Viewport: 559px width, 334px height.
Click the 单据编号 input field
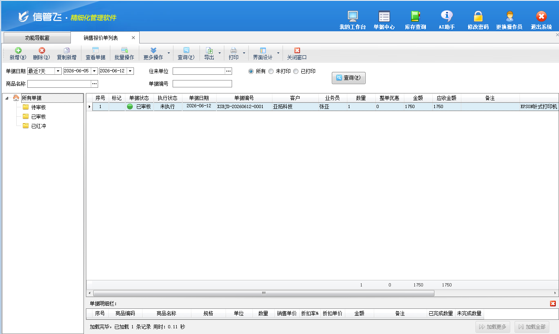[x=202, y=84]
